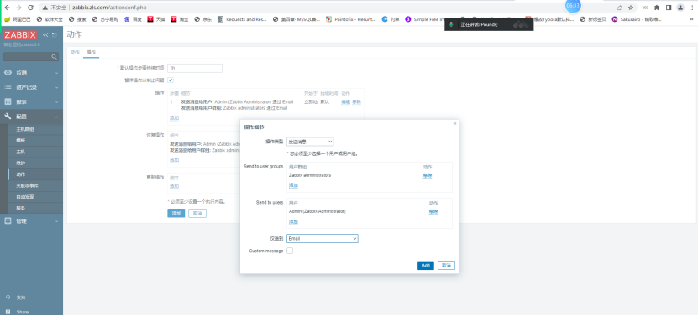Viewport: 698px width, 316px height.
Task: Click the sidebar hide icon next to collapse
Action: (55, 34)
